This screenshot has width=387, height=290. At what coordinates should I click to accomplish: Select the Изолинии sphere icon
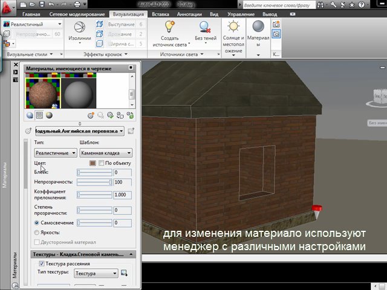79,28
